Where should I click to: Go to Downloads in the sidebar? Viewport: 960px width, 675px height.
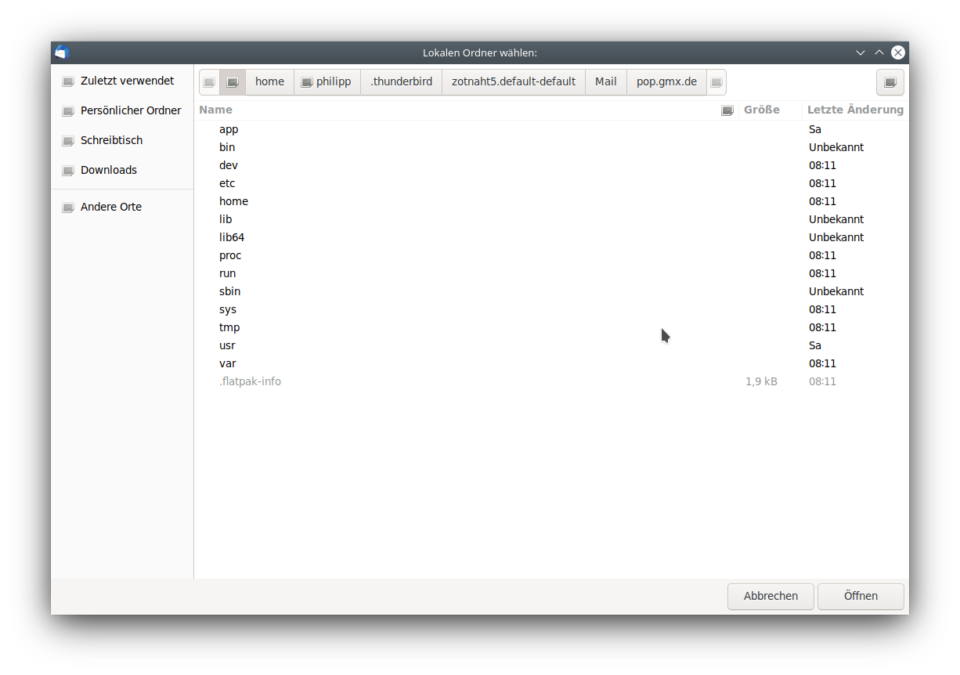[x=122, y=170]
